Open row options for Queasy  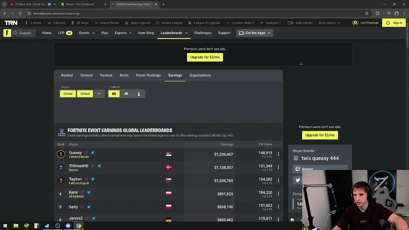tap(278, 154)
